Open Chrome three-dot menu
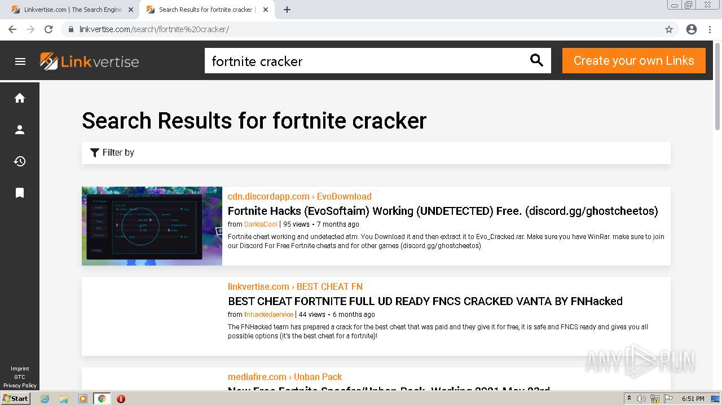722x406 pixels. point(710,29)
